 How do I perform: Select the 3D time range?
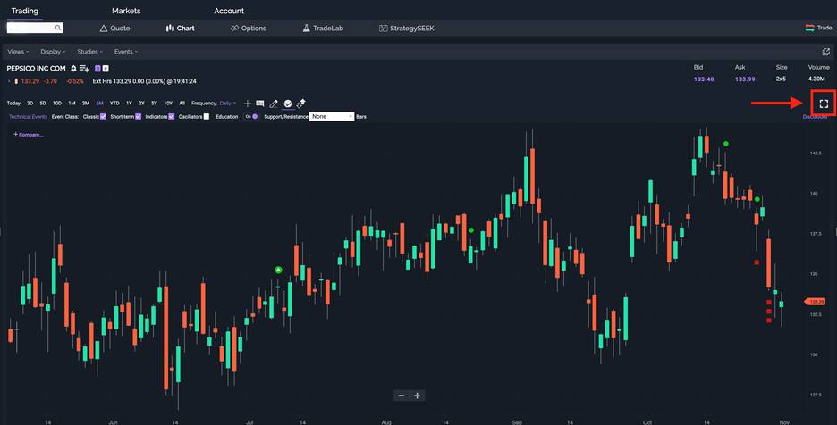pos(30,103)
